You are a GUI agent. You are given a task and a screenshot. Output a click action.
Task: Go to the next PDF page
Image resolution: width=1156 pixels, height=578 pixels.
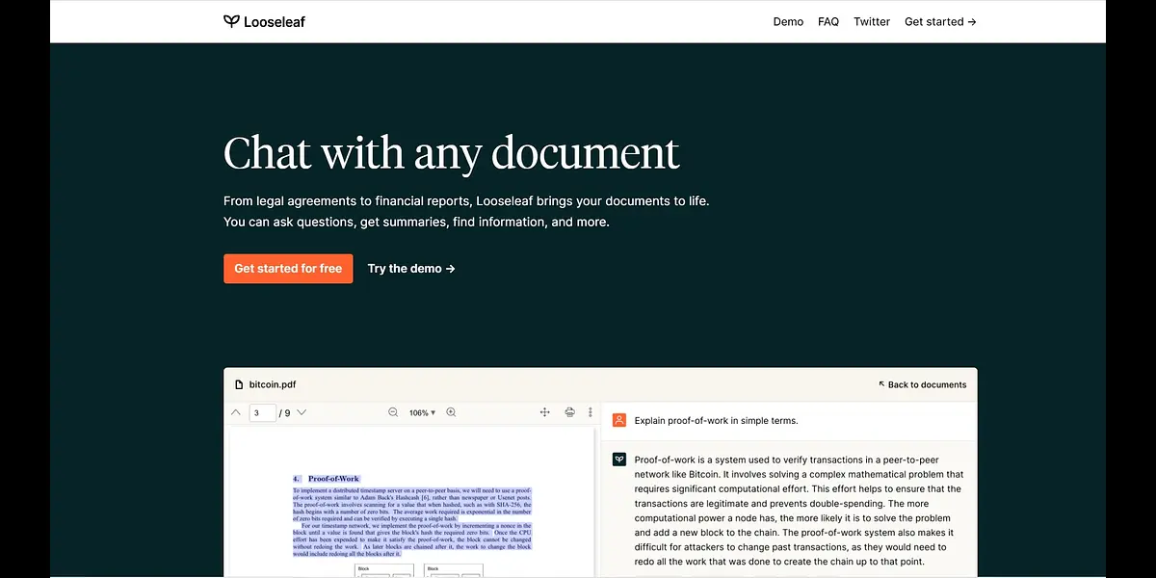[x=302, y=412]
